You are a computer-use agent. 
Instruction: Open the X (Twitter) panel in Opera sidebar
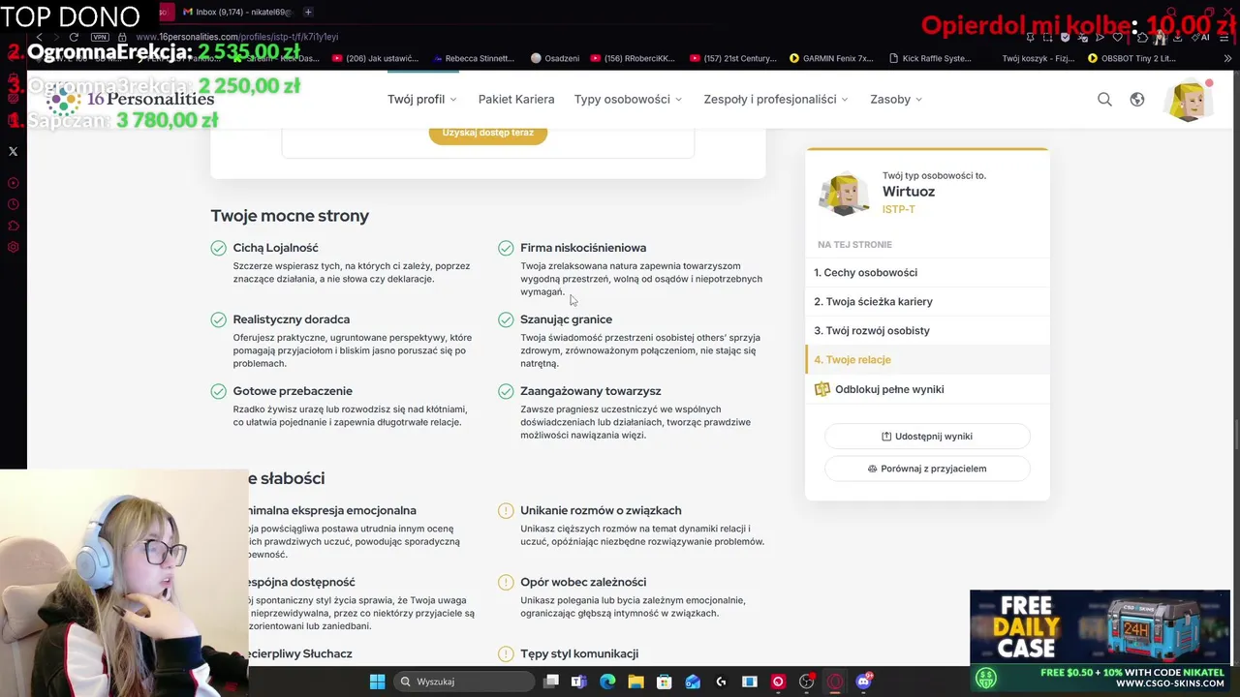click(x=13, y=151)
